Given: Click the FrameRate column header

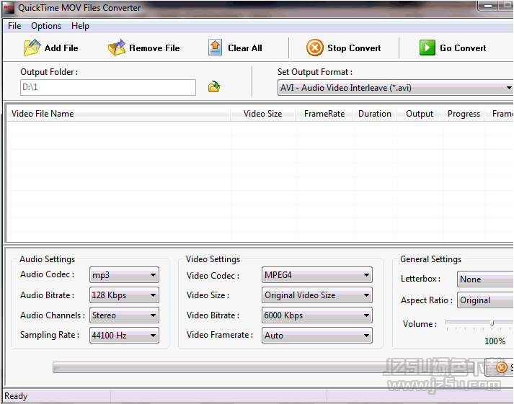Looking at the screenshot, I should pyautogui.click(x=324, y=114).
